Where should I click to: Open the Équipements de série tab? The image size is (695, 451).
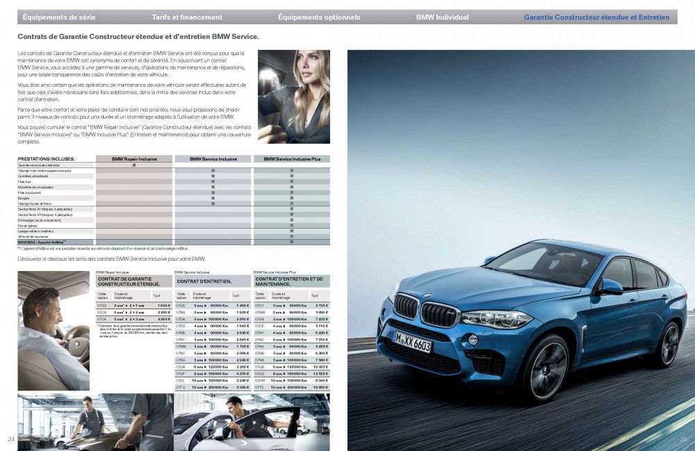(59, 17)
